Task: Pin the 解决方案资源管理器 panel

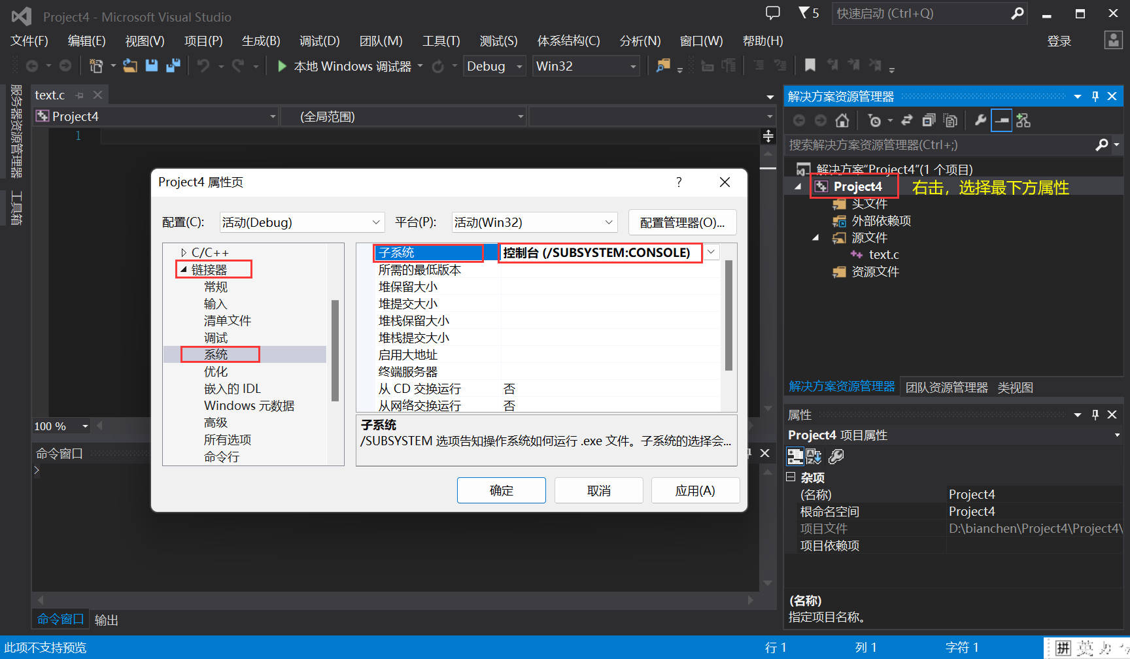Action: (1095, 97)
